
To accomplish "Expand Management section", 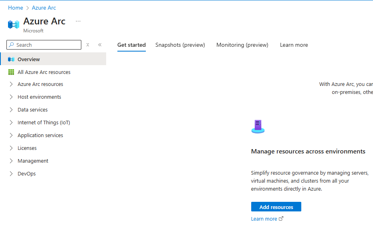I will point(11,161).
